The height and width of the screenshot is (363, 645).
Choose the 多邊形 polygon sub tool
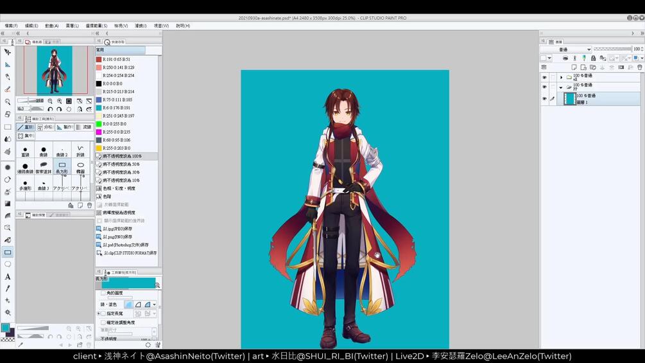point(25,184)
